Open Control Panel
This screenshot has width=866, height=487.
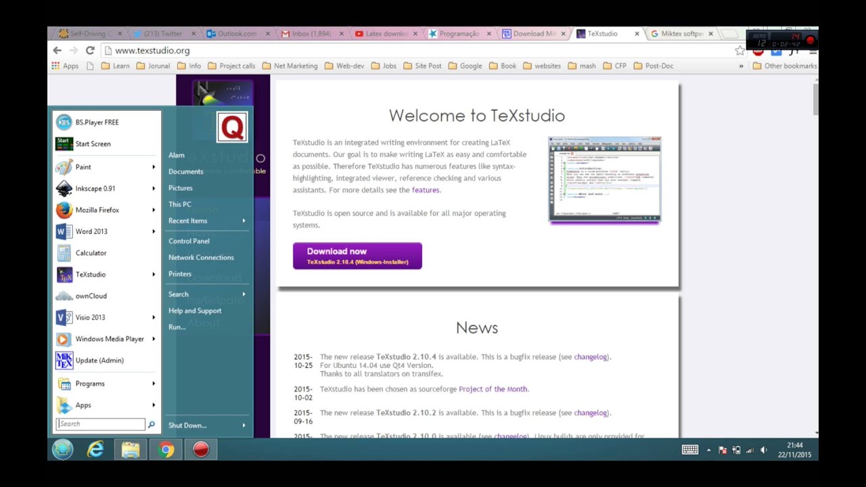tap(189, 241)
